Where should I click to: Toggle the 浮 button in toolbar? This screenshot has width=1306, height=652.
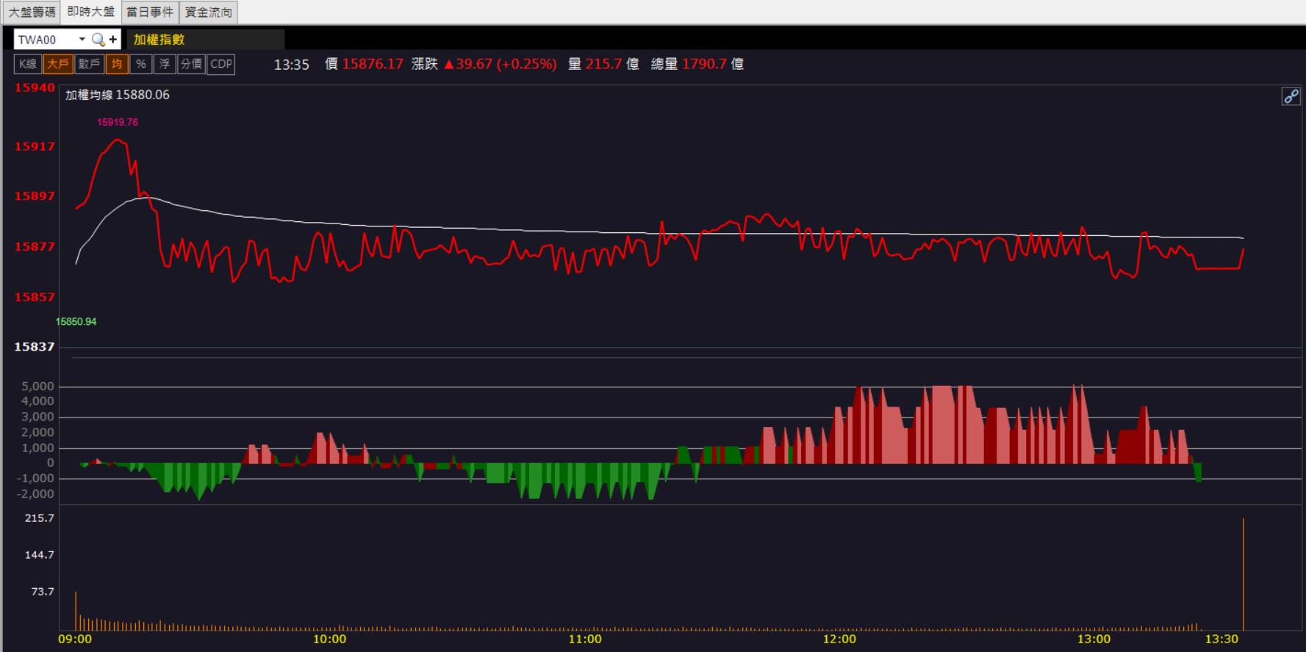coord(165,64)
